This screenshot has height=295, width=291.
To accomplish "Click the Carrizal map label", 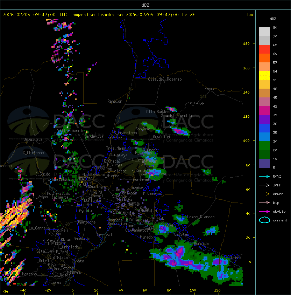I will (x=104, y=235).
